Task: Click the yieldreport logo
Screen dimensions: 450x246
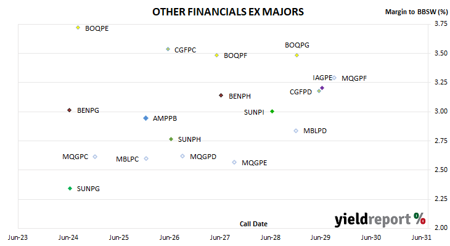Action: tap(380, 219)
